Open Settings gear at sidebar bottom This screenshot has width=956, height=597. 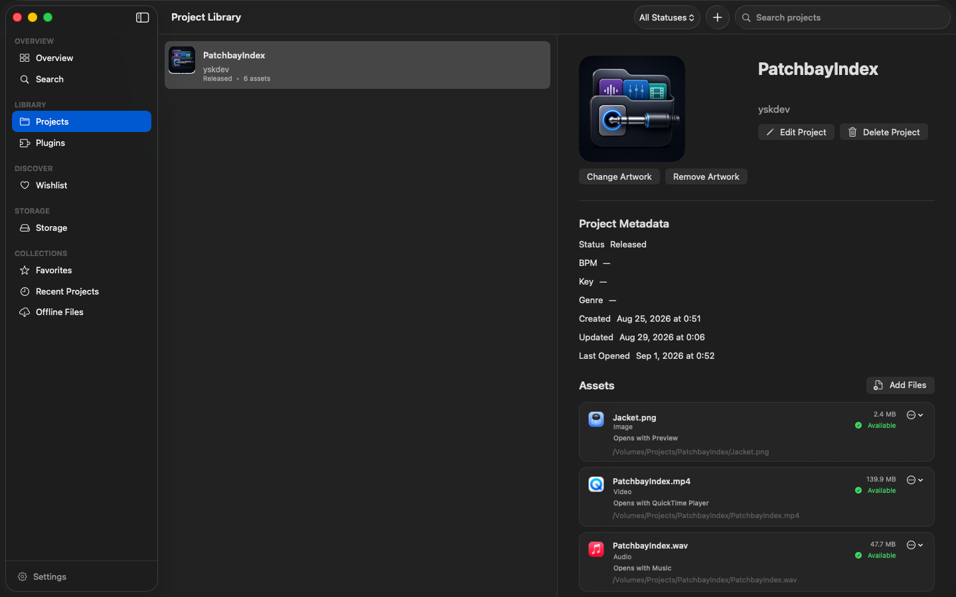point(42,577)
